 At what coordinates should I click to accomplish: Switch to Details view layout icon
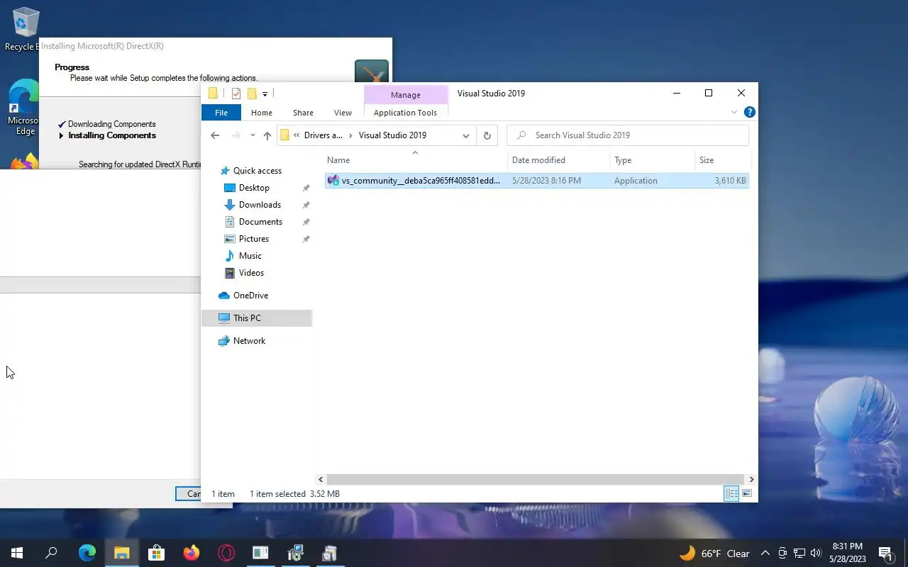[x=731, y=493]
